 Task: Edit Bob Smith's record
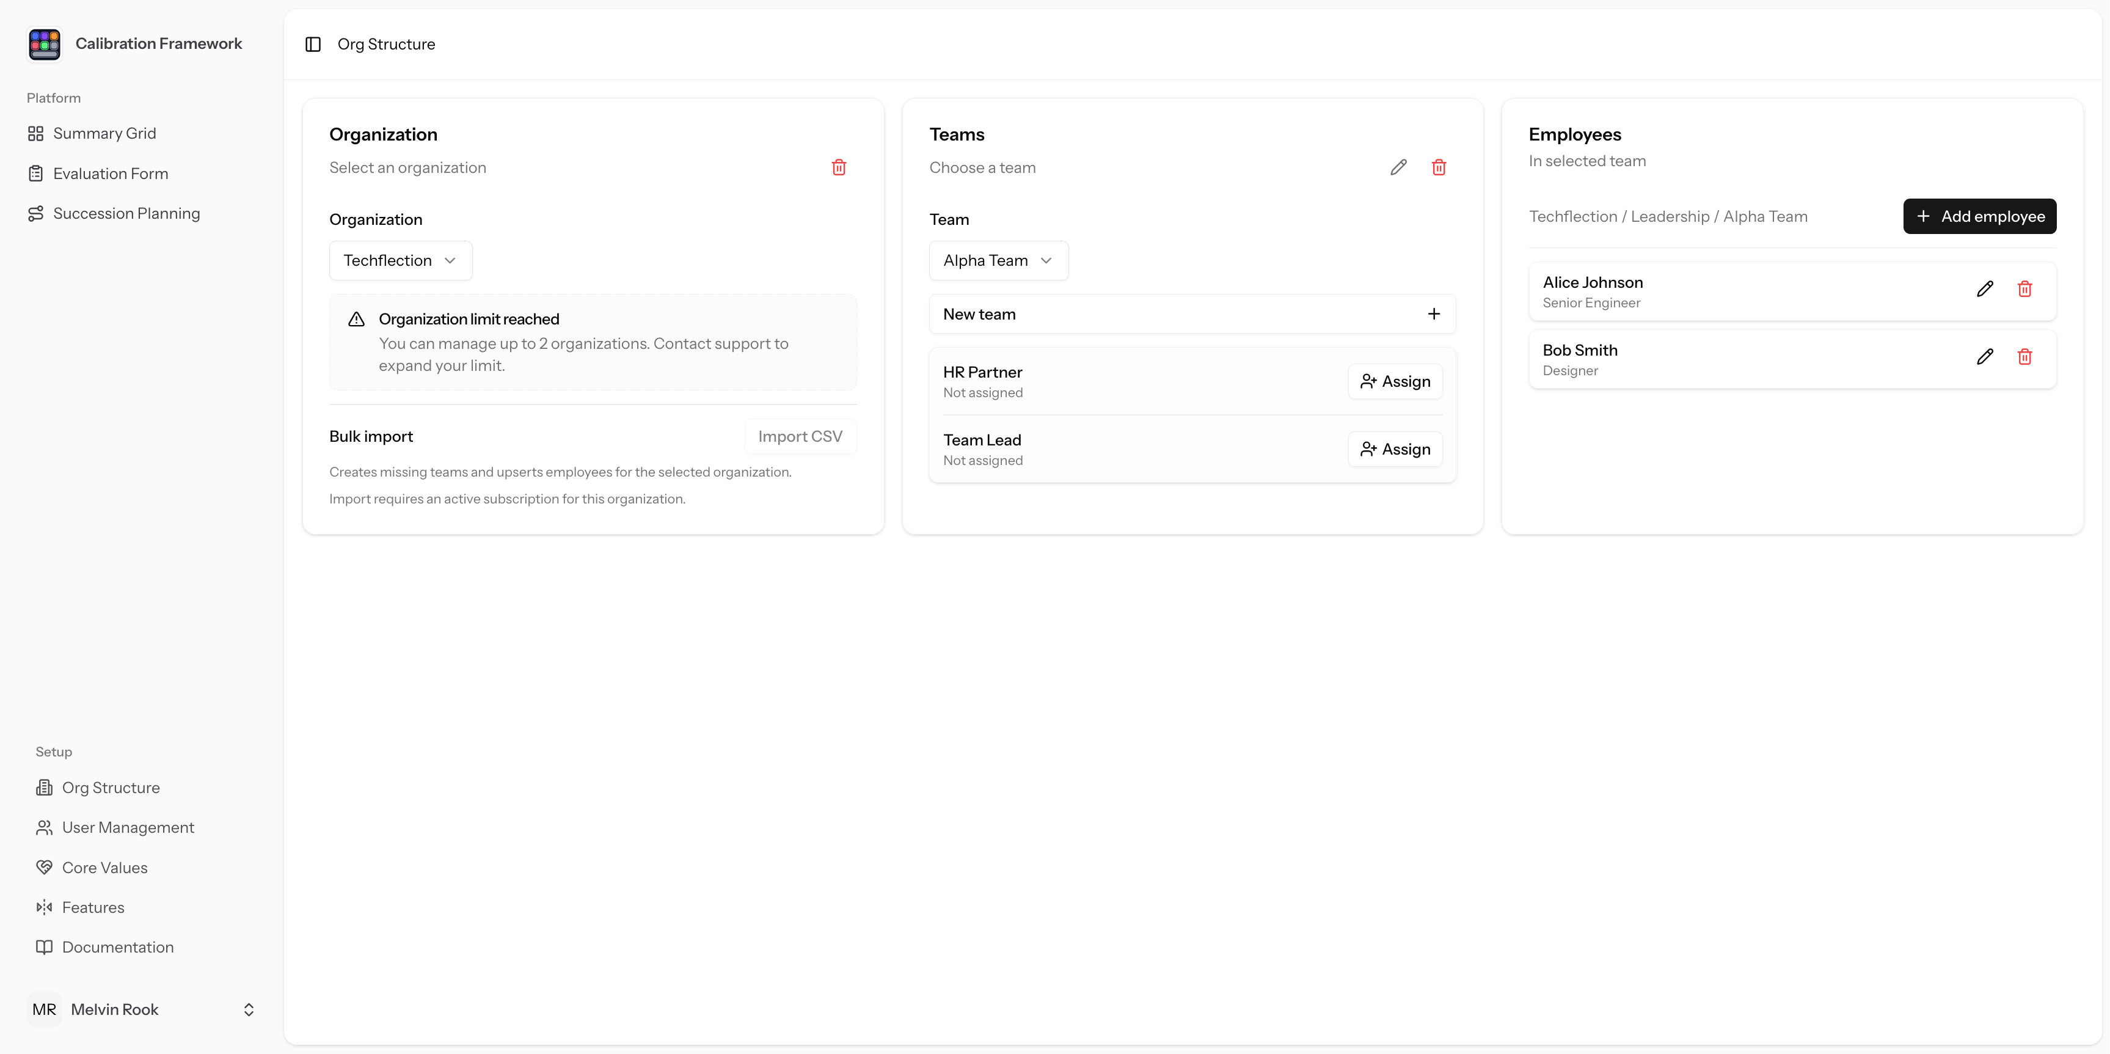1985,357
